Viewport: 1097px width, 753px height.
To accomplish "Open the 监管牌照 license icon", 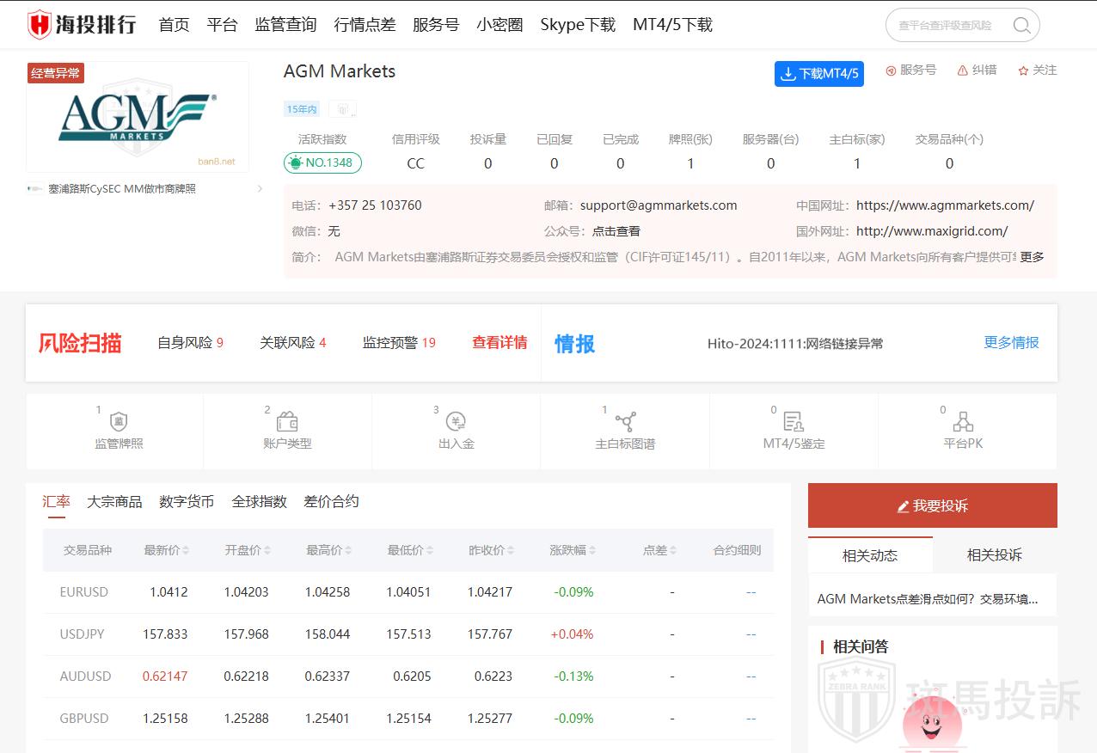I will click(x=119, y=422).
